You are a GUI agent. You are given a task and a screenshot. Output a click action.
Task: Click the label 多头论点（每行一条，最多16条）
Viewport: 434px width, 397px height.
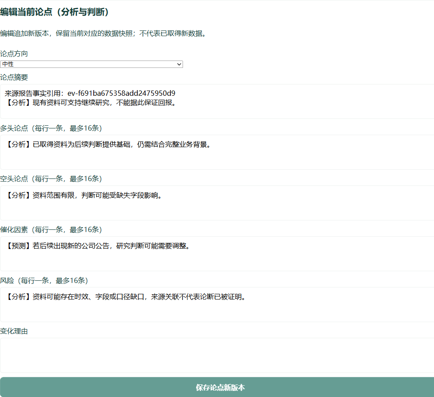[x=51, y=128]
